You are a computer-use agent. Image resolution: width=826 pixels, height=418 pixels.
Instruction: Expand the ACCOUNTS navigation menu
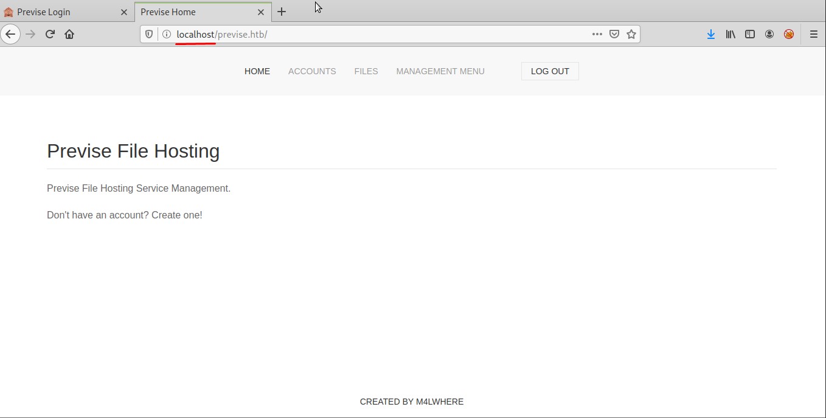click(312, 71)
